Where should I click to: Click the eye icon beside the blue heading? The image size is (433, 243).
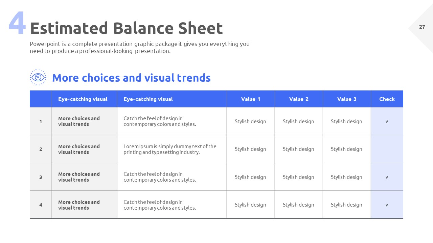click(38, 77)
